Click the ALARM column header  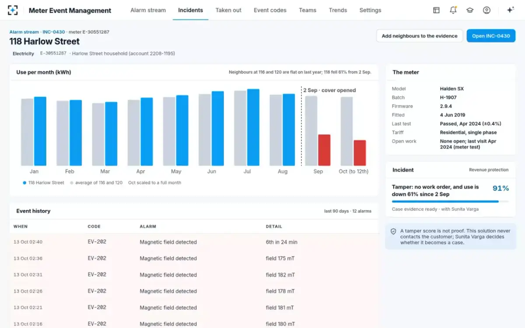[148, 227]
